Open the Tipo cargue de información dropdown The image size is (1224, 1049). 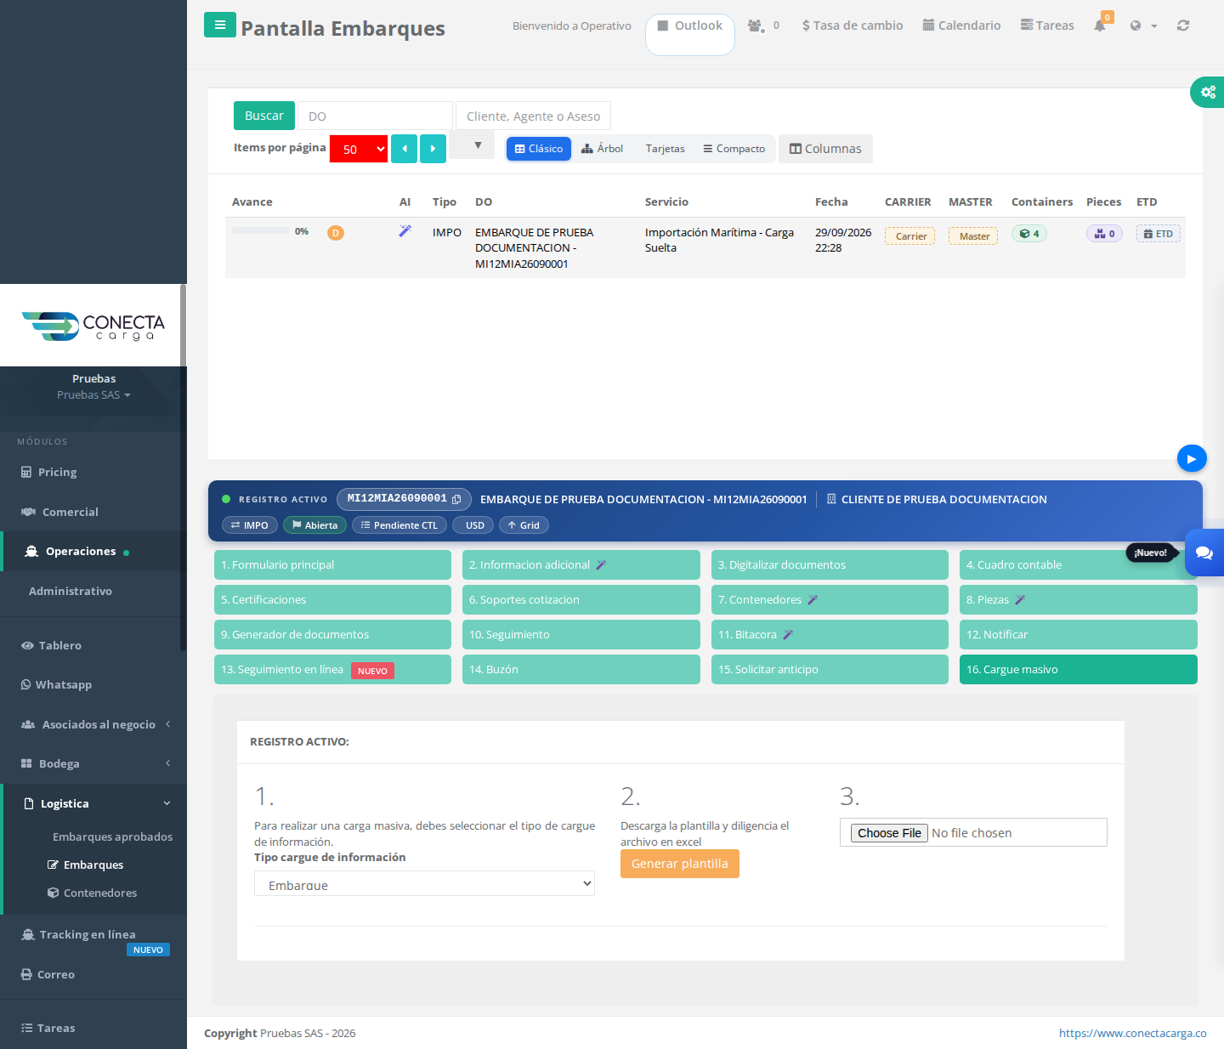pyautogui.click(x=424, y=883)
